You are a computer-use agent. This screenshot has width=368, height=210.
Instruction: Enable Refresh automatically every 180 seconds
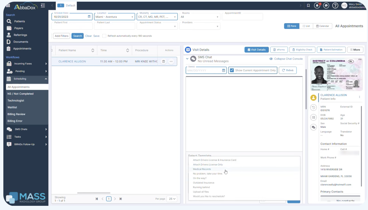pyautogui.click(x=104, y=36)
